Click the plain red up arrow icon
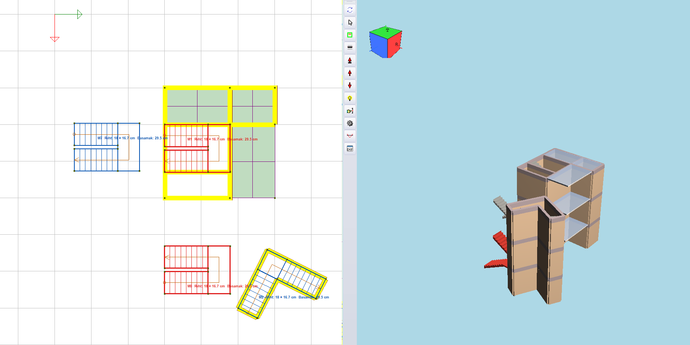The image size is (690, 345). [x=350, y=73]
